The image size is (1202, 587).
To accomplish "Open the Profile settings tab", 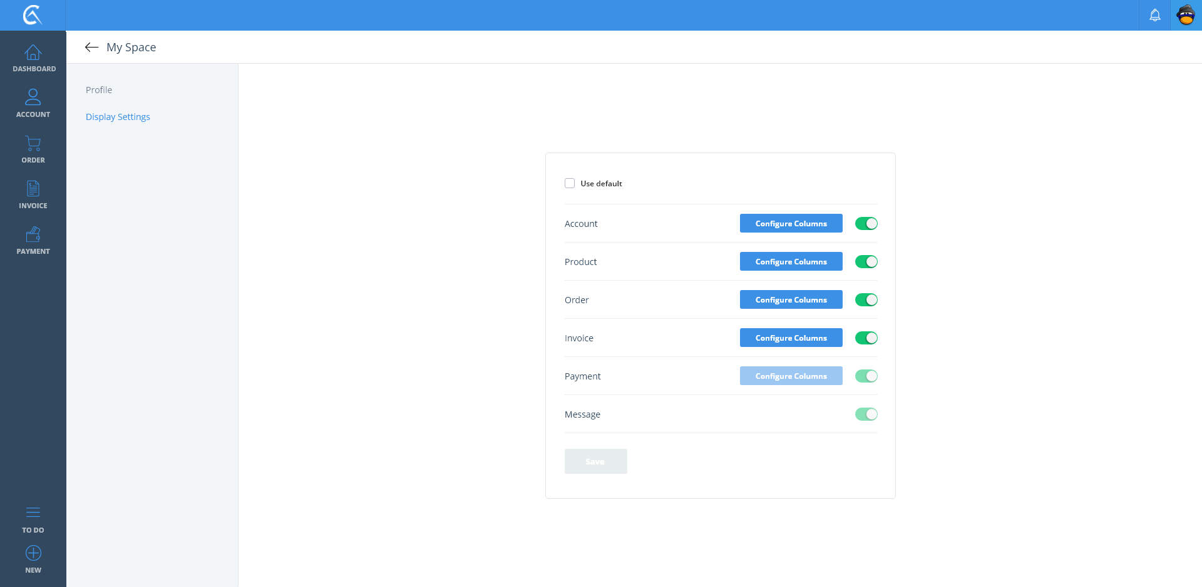I will coord(99,90).
